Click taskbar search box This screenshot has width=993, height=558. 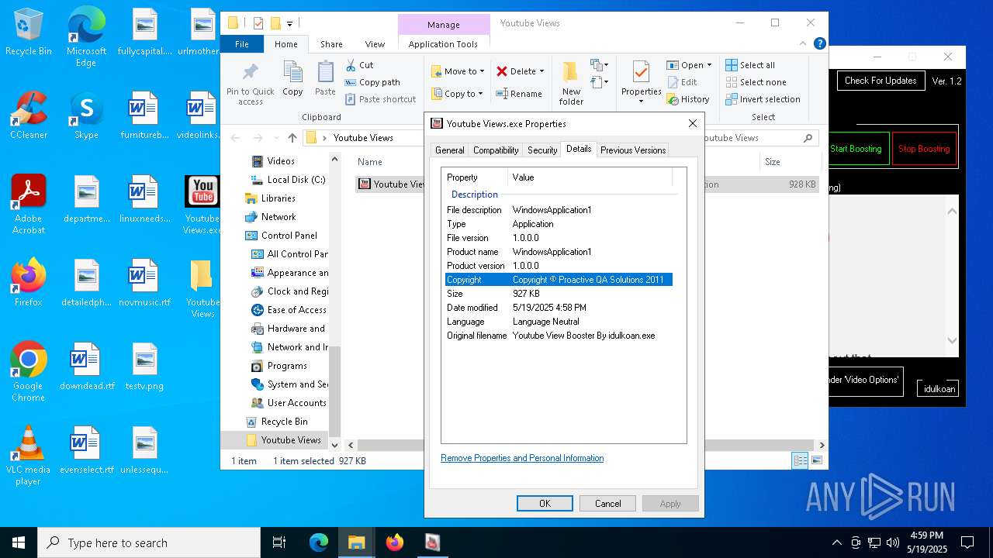149,542
